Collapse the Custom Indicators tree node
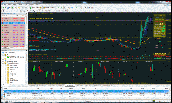Screen dimensions: 172x103 pos(3,63)
